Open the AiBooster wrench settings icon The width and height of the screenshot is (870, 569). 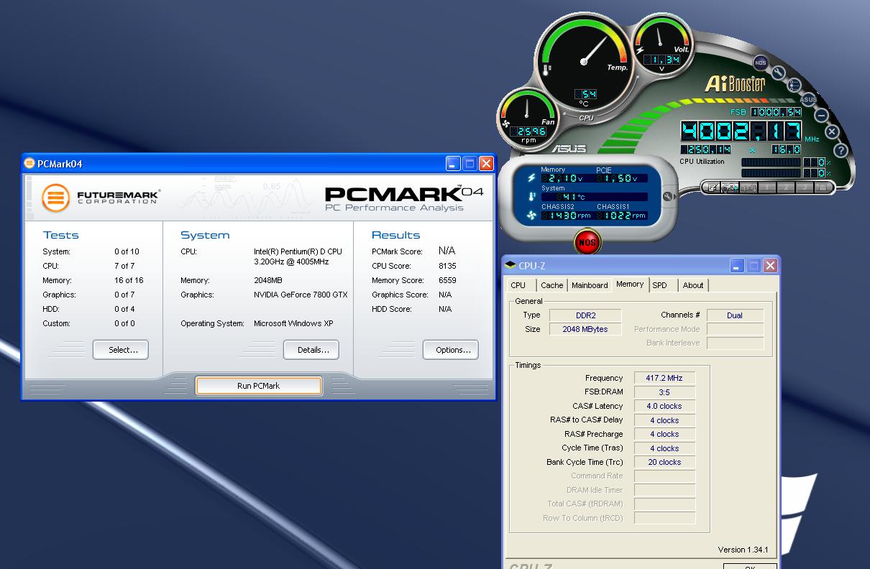779,73
